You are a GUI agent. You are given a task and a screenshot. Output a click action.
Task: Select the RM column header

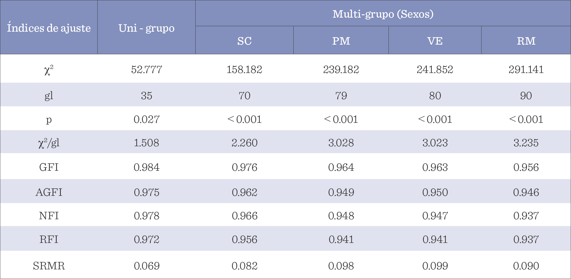click(526, 41)
